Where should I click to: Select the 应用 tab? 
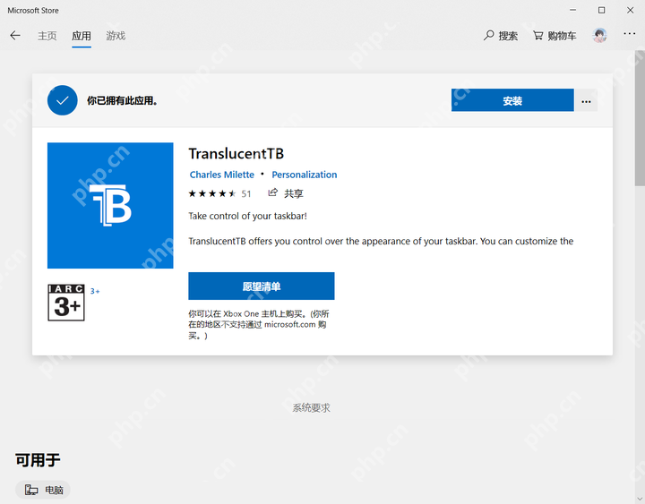pos(82,36)
